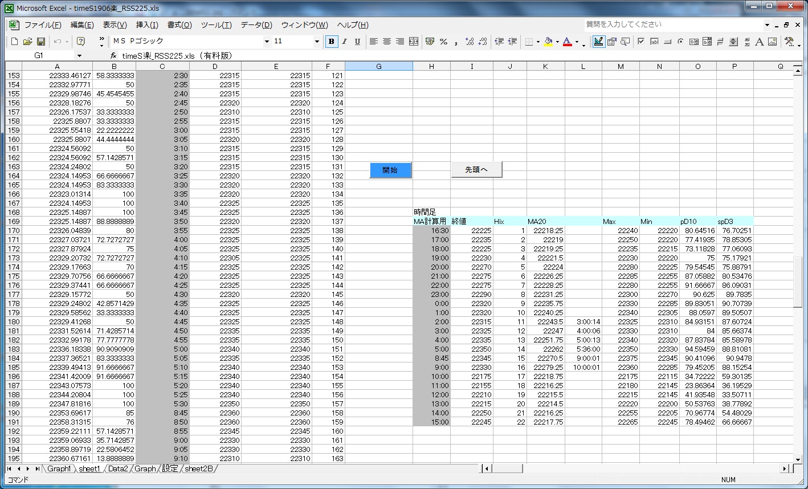
Task: Open the font name dropdown
Action: pos(267,42)
